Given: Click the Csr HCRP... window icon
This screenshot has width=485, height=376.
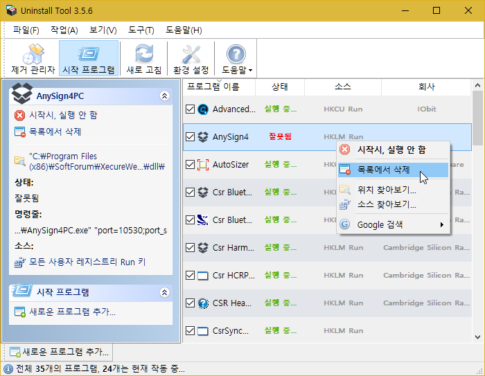Looking at the screenshot, I should click(x=203, y=275).
